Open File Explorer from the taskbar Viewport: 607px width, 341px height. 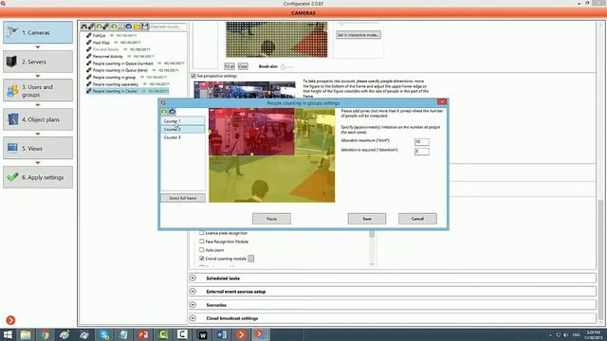click(26, 334)
